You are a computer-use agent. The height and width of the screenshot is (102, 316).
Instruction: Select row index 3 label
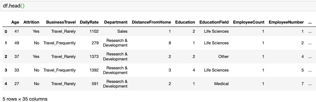(x=6, y=70)
